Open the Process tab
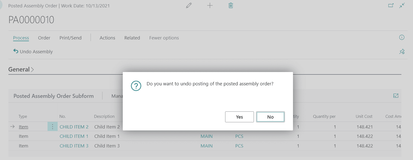The height and width of the screenshot is (160, 413). click(21, 38)
